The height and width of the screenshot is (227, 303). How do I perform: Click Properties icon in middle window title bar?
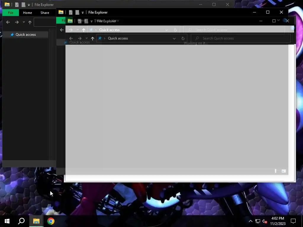coord(70,12)
